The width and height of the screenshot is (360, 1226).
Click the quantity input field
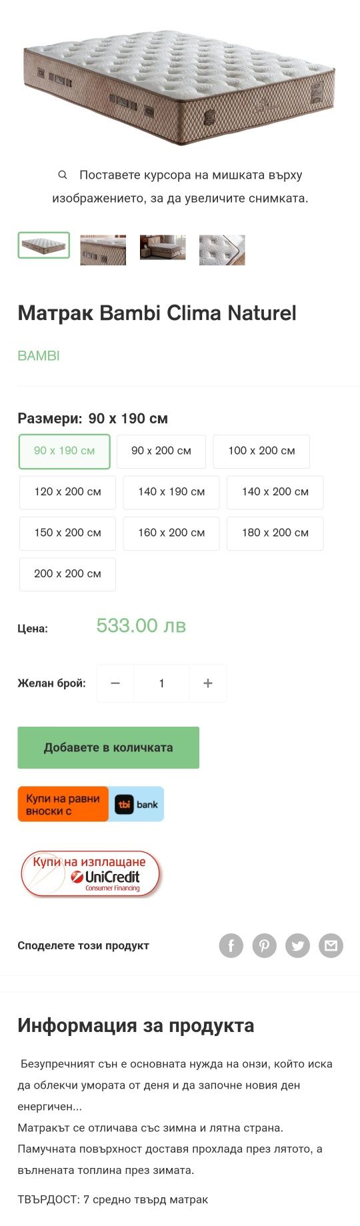161,683
